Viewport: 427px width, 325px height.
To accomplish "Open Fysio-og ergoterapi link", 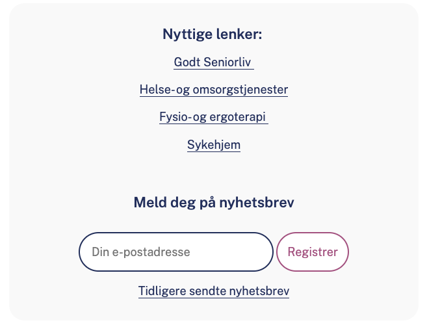I will click(213, 118).
